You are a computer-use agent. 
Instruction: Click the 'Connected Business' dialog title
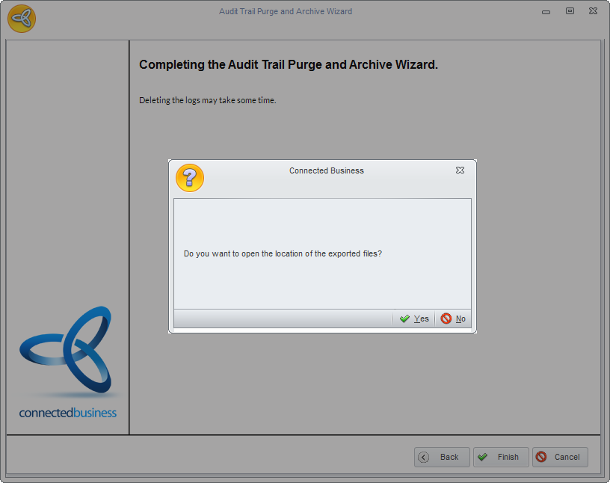click(327, 170)
